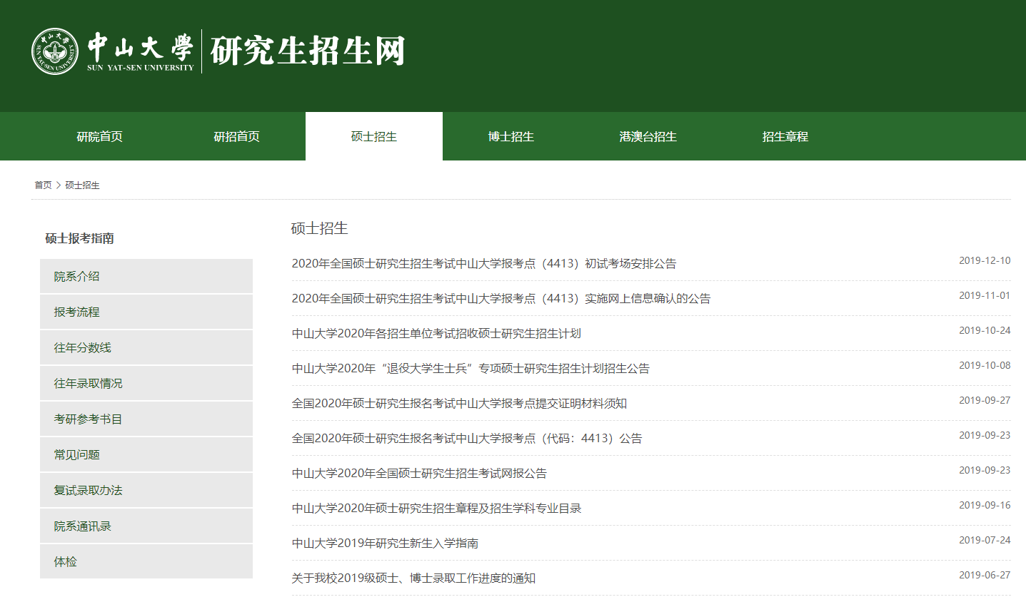
Task: Open the 博士招生 navigation item
Action: coord(511,136)
